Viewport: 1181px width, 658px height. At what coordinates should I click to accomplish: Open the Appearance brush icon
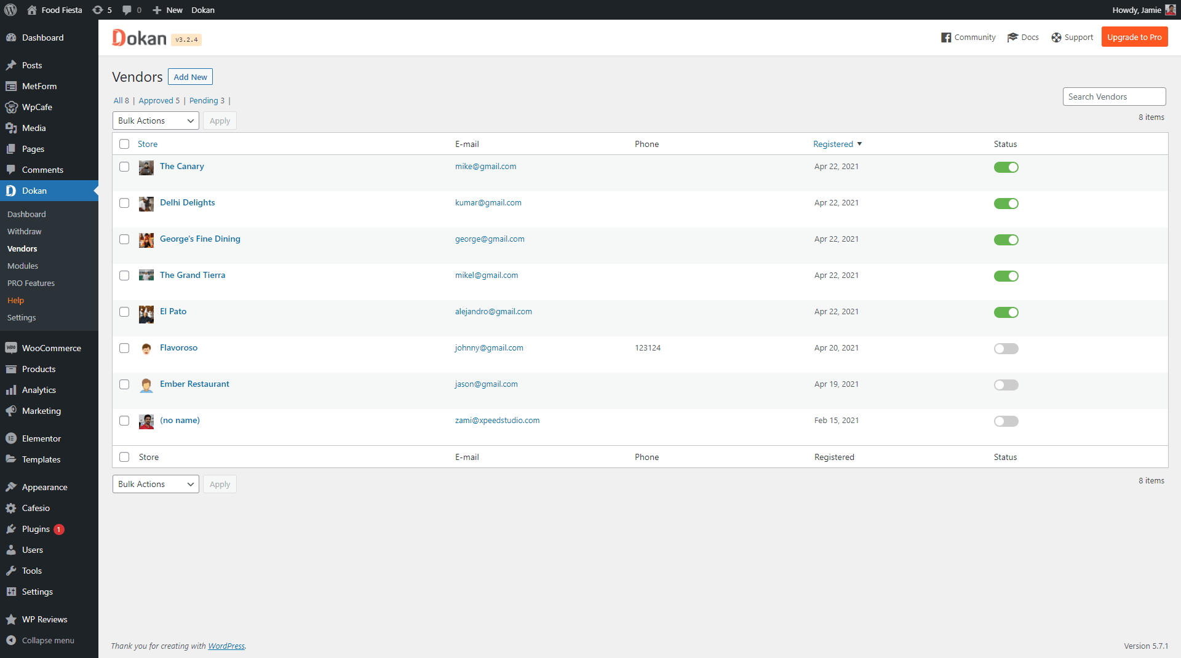click(x=11, y=487)
